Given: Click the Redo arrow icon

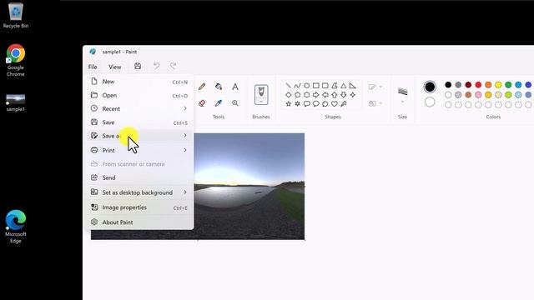Looking at the screenshot, I should 173,66.
